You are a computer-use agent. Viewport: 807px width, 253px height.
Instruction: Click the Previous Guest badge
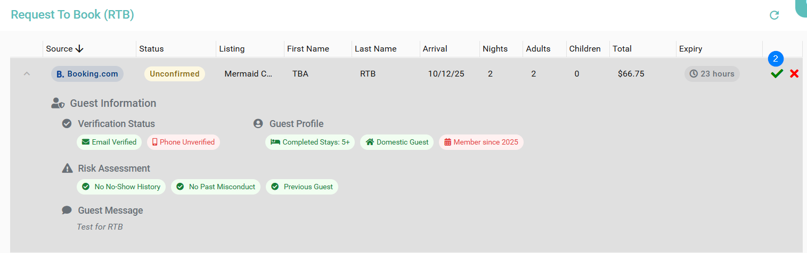(302, 187)
